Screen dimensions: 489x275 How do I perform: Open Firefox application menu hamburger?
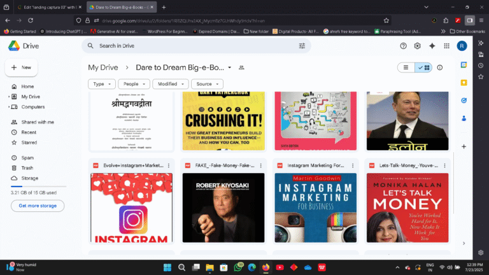tap(481, 20)
